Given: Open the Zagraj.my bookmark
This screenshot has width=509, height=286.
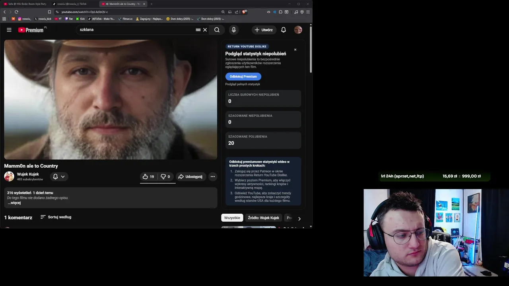Looking at the screenshot, I should [150, 19].
